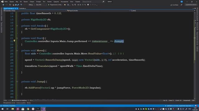Click the save all toolbar icon

(18, 5)
